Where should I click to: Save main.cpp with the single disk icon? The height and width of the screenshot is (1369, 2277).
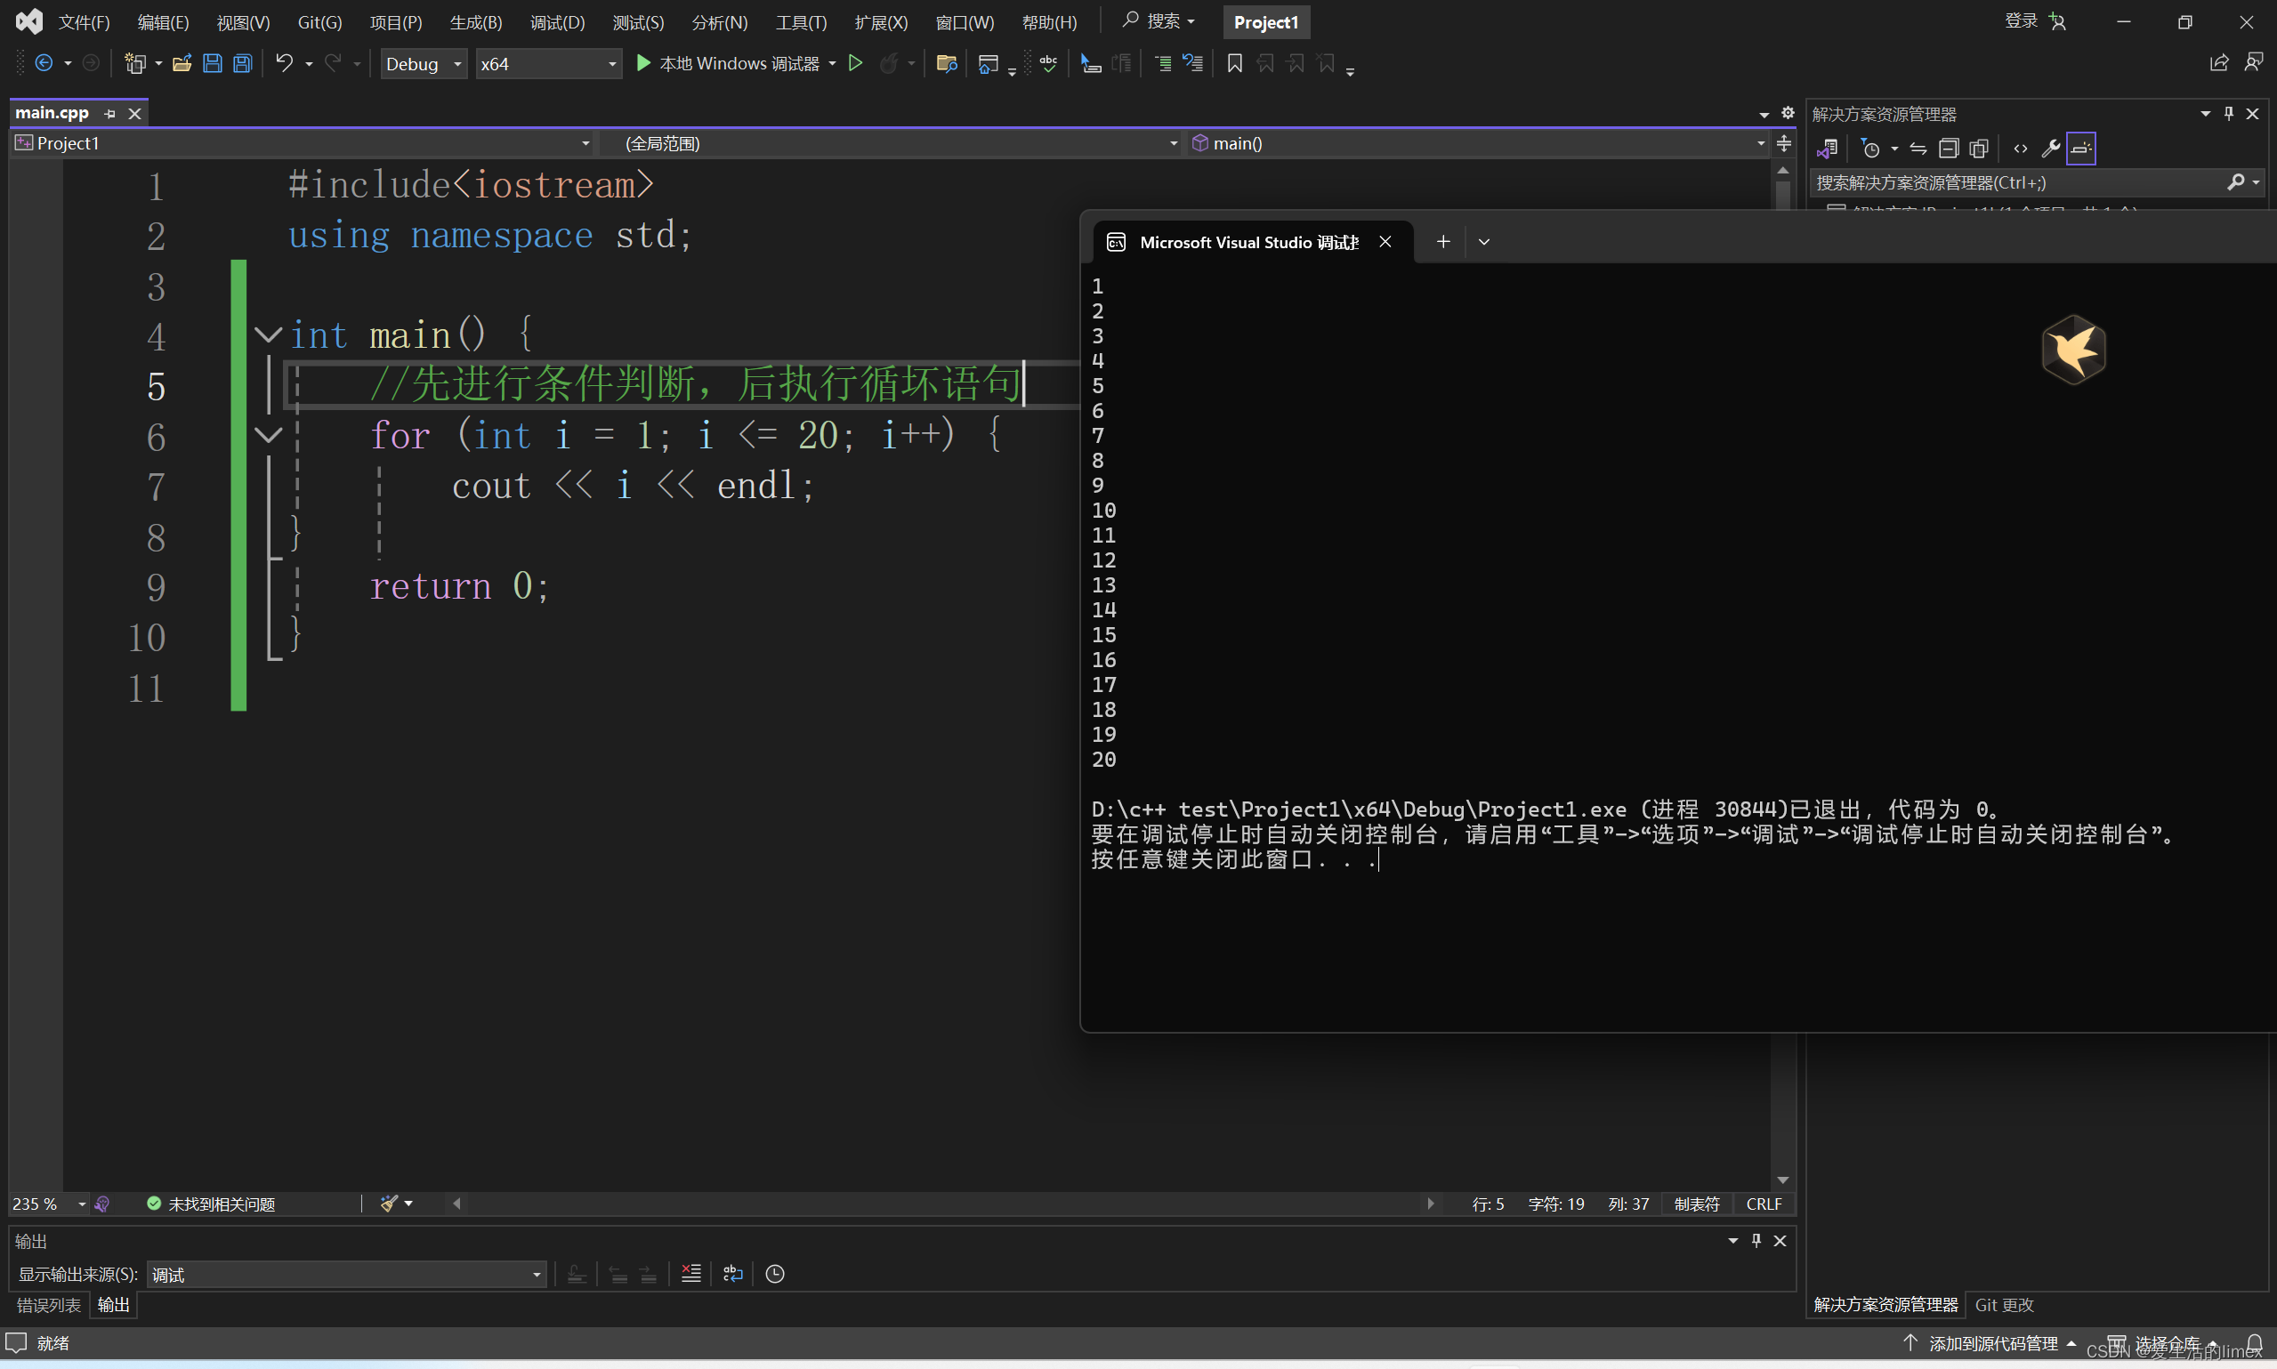click(x=212, y=63)
